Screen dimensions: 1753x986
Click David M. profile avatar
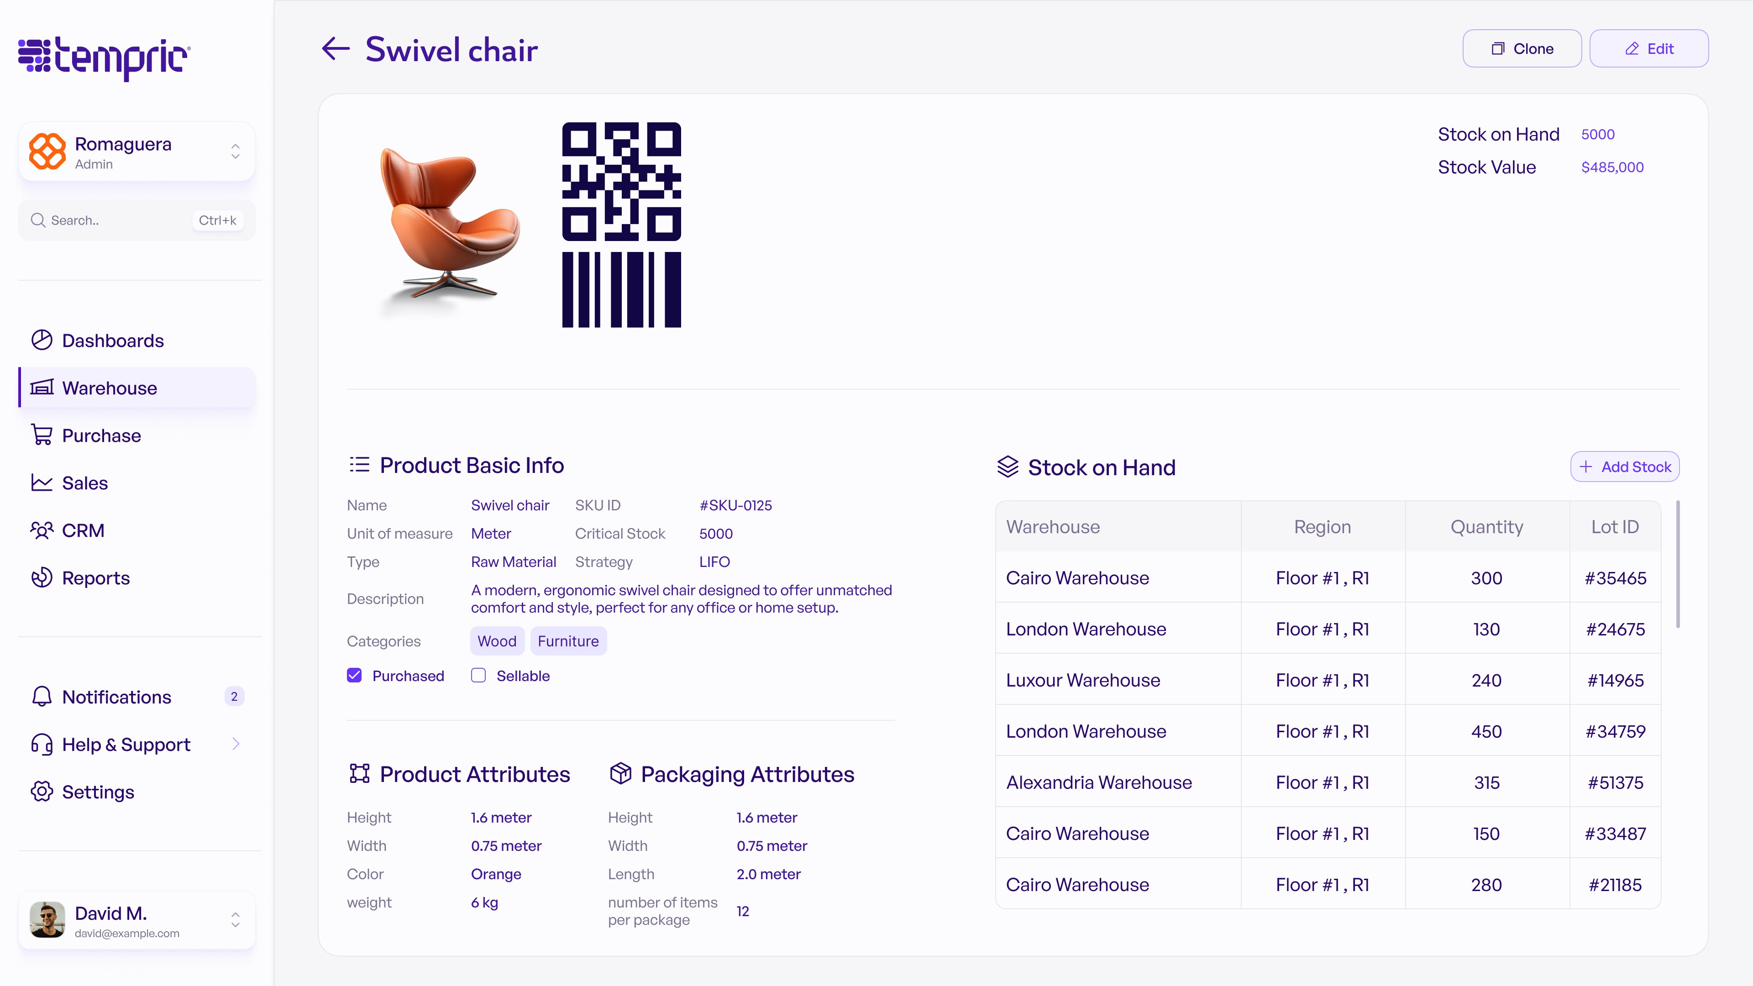pyautogui.click(x=47, y=920)
